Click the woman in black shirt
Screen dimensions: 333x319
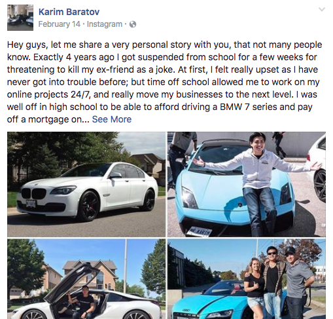(x=254, y=288)
